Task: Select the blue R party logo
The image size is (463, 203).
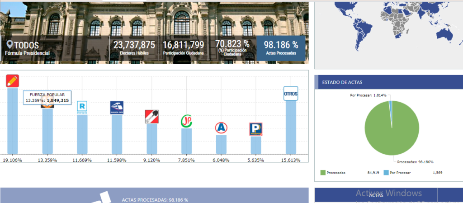Action: pyautogui.click(x=82, y=107)
